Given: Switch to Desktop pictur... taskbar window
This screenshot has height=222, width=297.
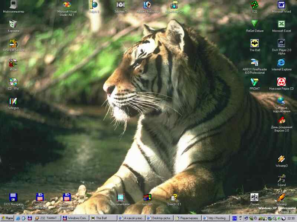Looking at the screenshot, I should [159, 218].
